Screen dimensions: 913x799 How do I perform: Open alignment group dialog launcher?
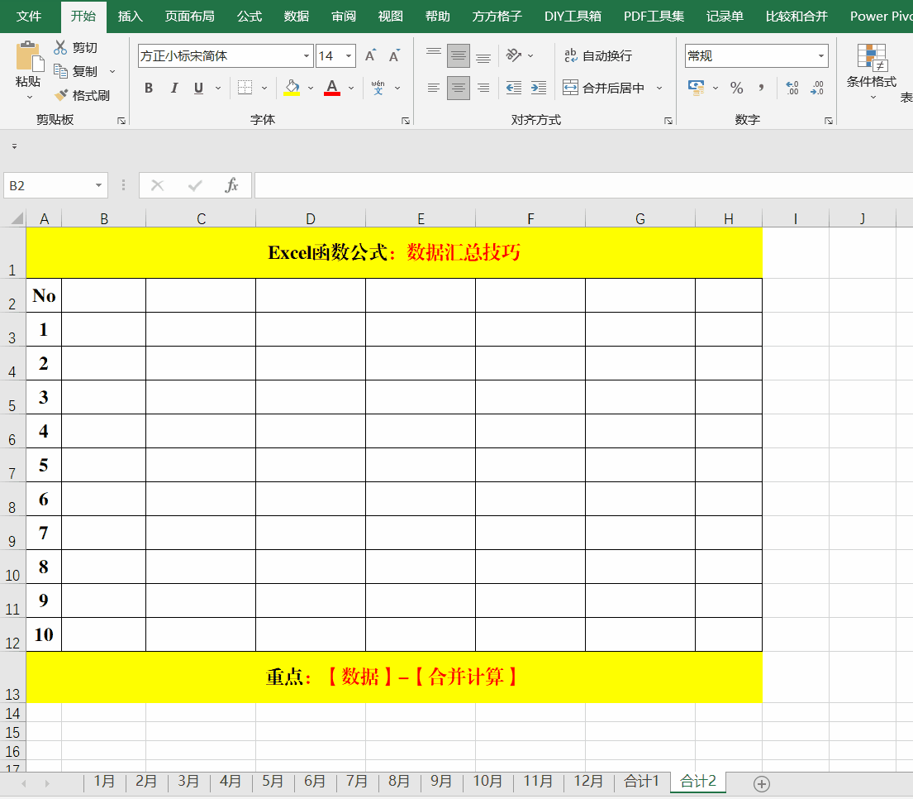tap(668, 121)
